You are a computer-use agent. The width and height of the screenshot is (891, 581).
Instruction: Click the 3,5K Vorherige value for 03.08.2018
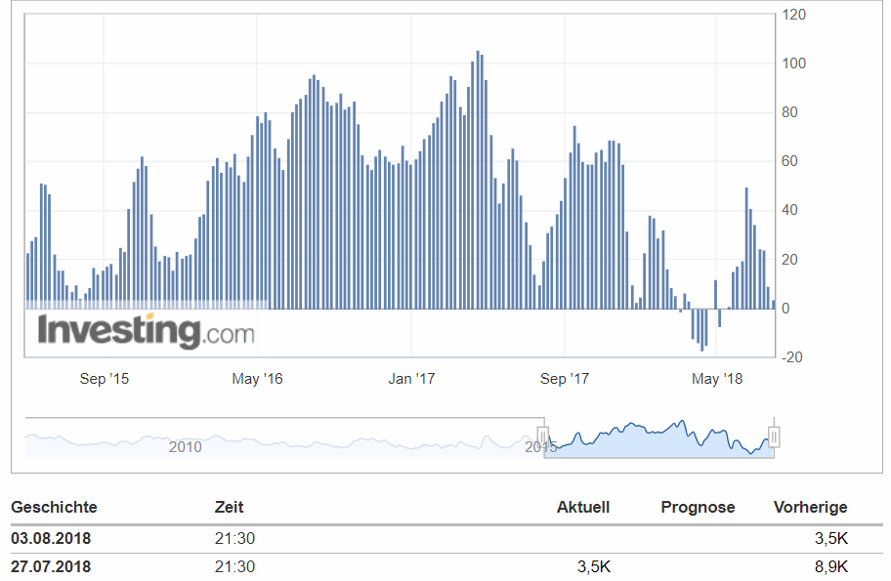click(830, 538)
